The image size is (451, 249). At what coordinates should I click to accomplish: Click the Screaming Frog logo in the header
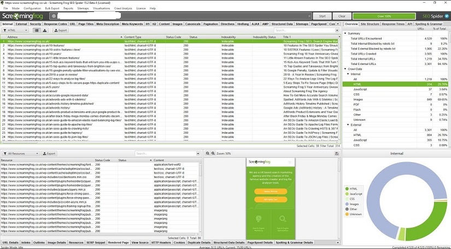point(22,16)
